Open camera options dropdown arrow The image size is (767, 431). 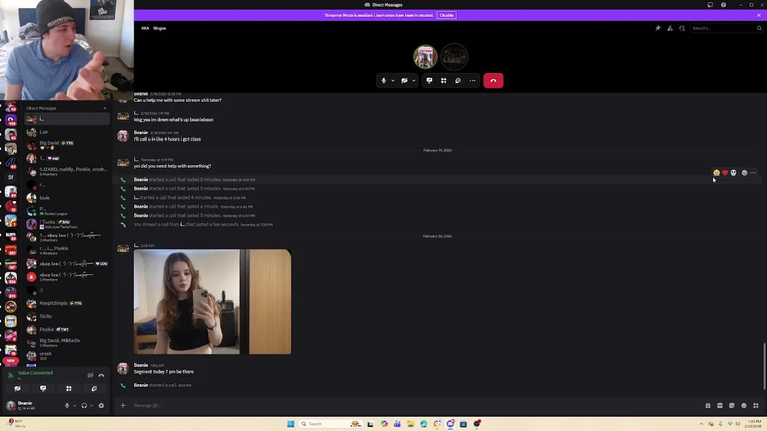coord(413,81)
